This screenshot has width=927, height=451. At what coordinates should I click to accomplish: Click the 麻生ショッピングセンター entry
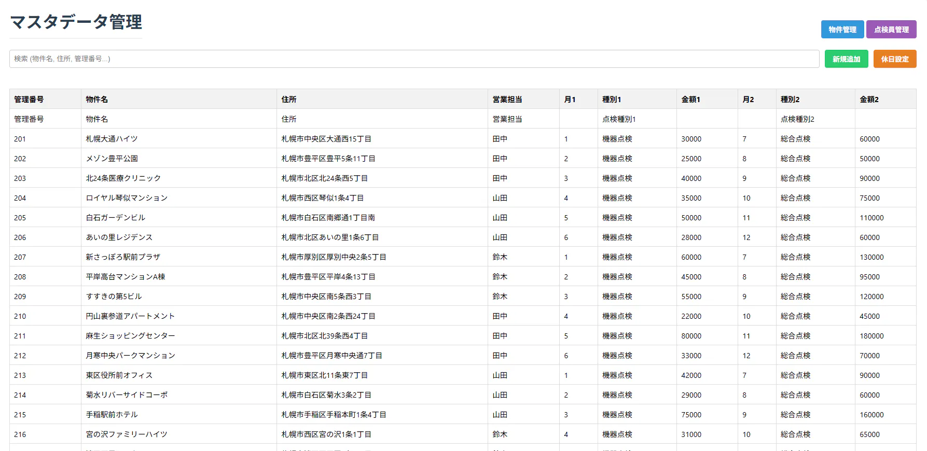pyautogui.click(x=130, y=336)
